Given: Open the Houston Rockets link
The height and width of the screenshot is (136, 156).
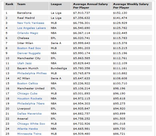Looking at the screenshot, I should [30, 98].
